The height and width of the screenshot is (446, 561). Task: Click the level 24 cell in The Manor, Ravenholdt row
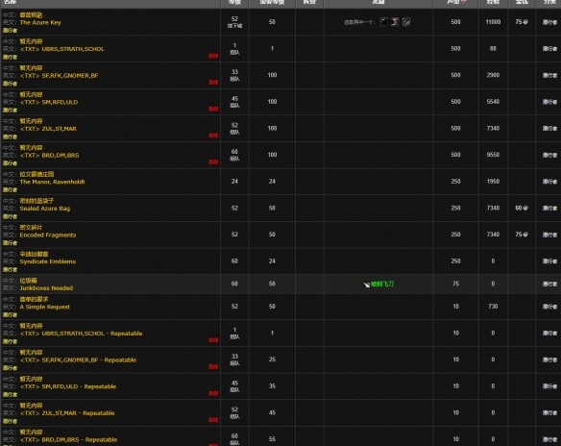pos(234,182)
